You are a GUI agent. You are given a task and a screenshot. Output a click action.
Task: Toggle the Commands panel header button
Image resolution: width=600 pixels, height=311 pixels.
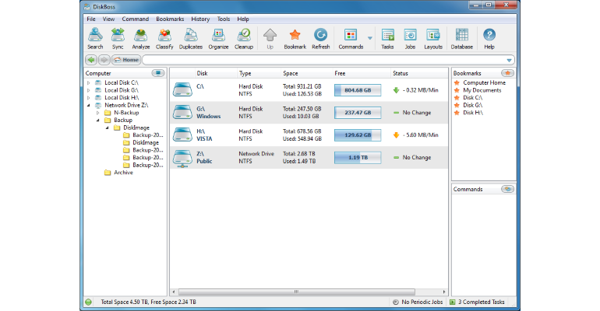507,189
